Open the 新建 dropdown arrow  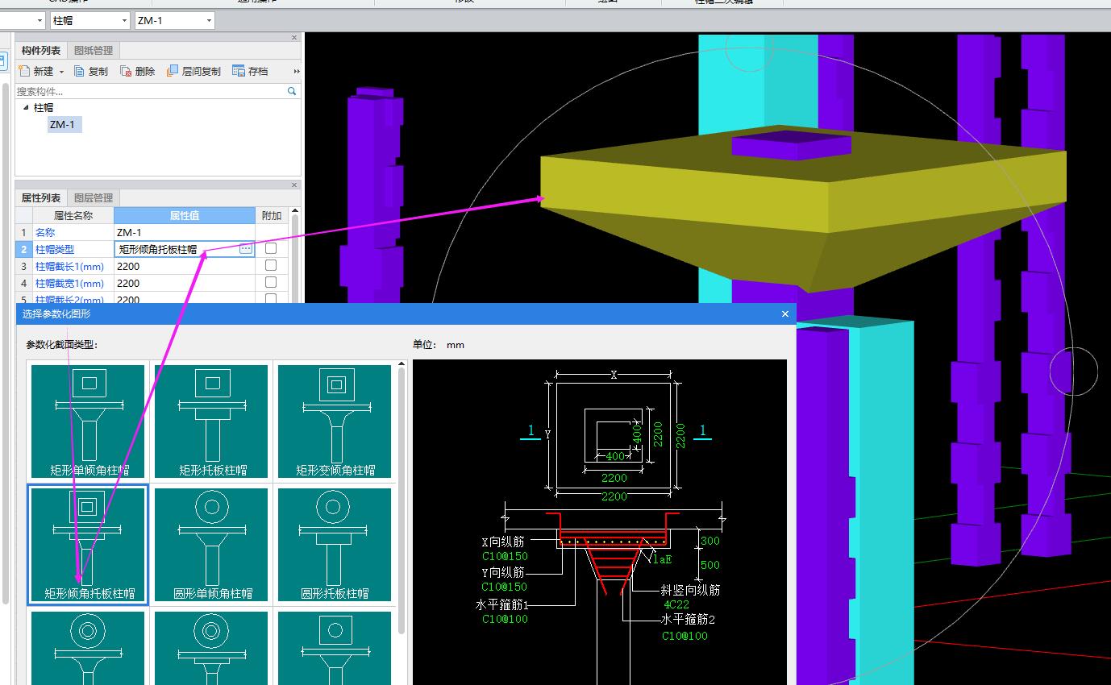(61, 72)
